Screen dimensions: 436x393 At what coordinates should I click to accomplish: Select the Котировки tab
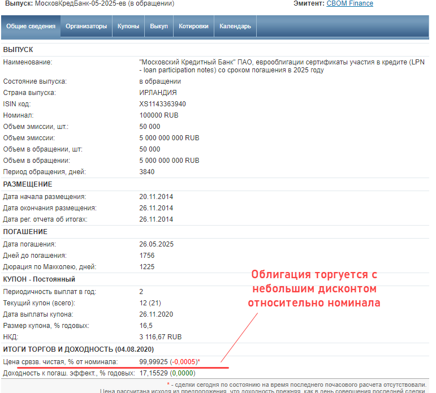193,26
